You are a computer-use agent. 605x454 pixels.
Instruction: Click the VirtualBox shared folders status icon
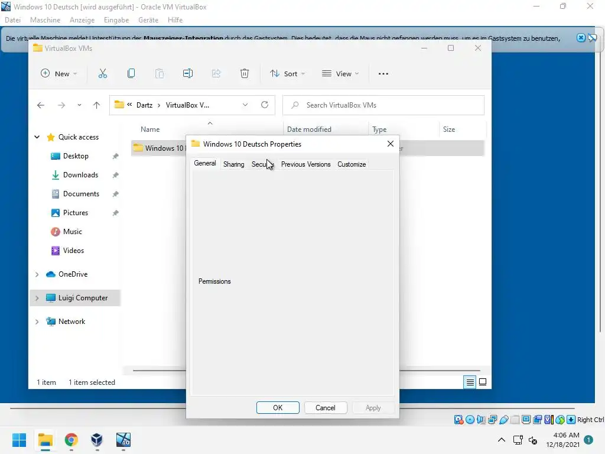[515, 420]
